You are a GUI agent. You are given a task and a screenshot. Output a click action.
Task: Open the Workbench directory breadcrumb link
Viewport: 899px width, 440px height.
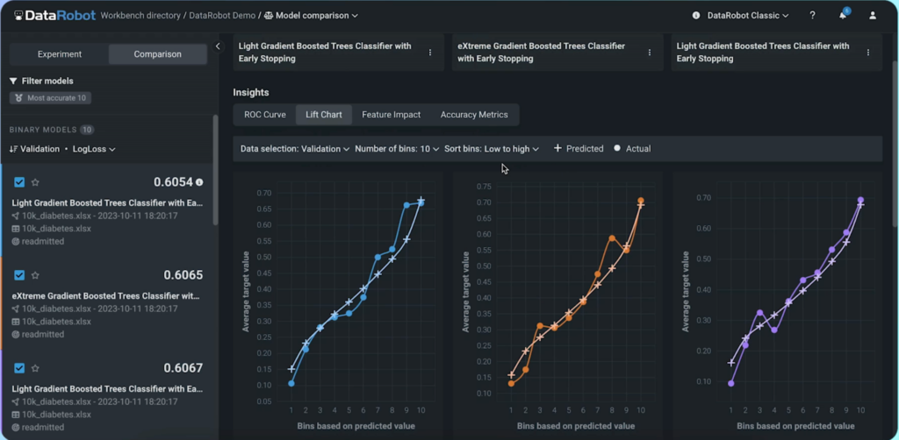(x=141, y=16)
